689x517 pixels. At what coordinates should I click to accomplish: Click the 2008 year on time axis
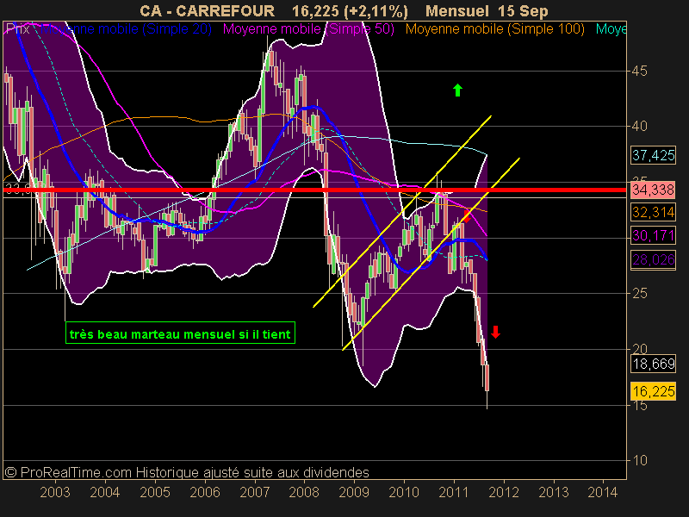[304, 492]
